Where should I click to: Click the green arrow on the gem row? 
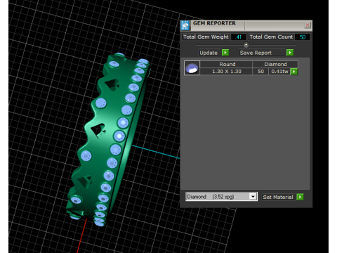(294, 72)
